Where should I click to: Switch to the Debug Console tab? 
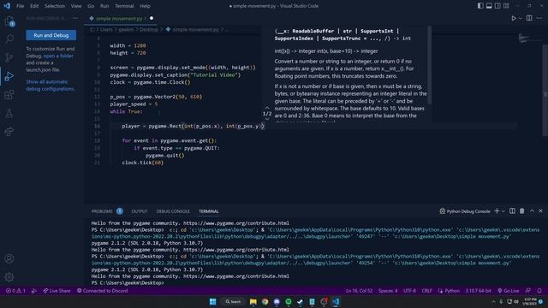click(173, 211)
